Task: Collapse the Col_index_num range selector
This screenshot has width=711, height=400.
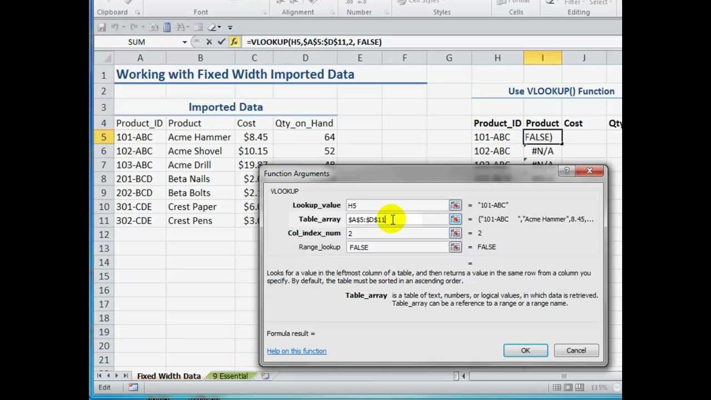Action: click(455, 233)
